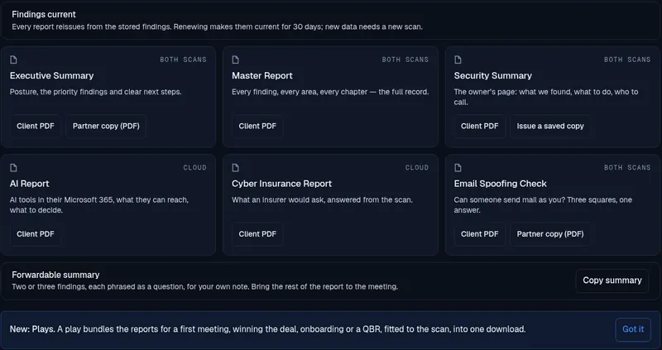
Task: Click the CLOUD tag on AI Report
Action: coord(195,168)
